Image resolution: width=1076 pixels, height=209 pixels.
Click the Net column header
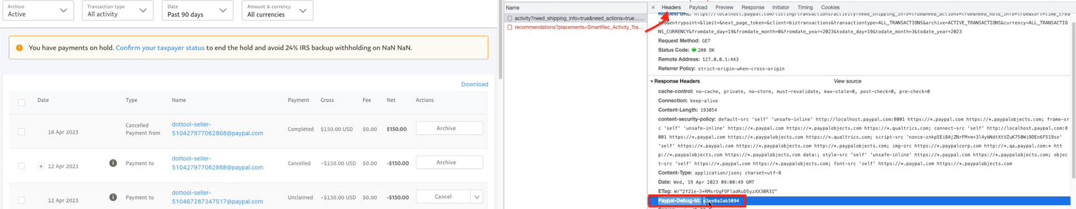pyautogui.click(x=391, y=100)
